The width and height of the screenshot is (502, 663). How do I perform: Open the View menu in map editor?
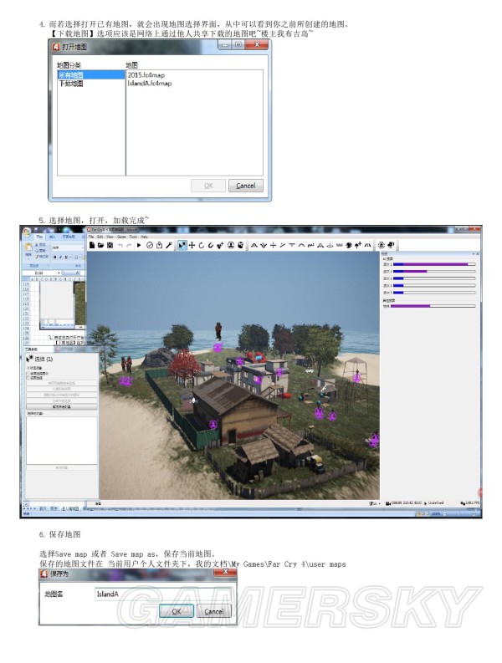[x=110, y=237]
